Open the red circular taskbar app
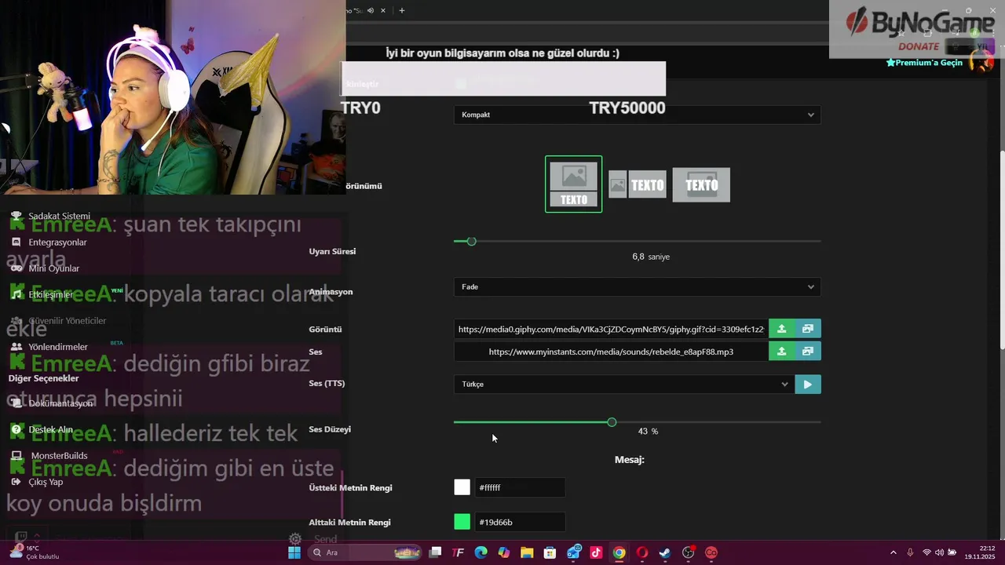The width and height of the screenshot is (1005, 565). click(711, 552)
